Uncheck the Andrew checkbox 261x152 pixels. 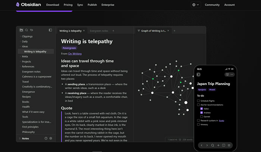tap(202, 113)
